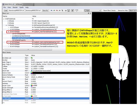
Task: Toggle the Block List view button
Action: (x=133, y=11)
